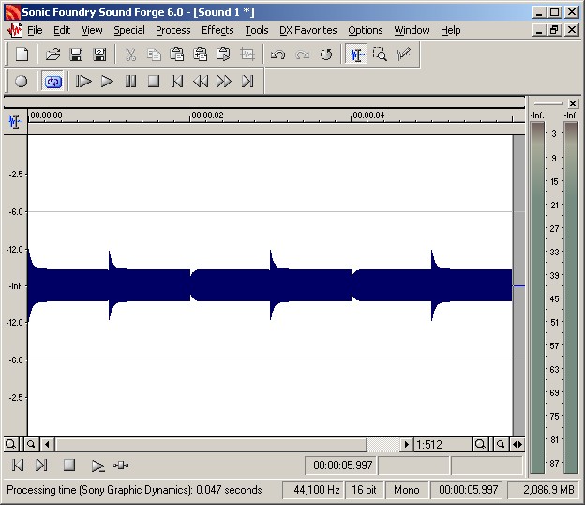The width and height of the screenshot is (585, 505).
Task: Stop playback in transport toolbar
Action: pos(154,81)
